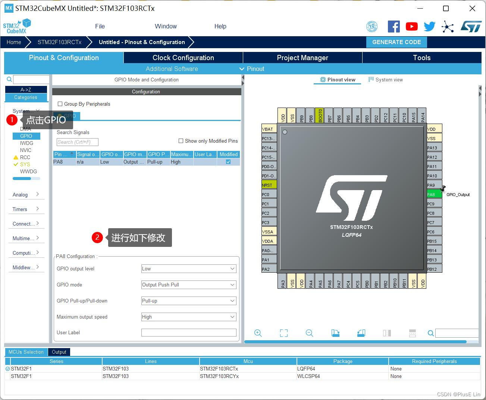486x400 pixels.
Task: Toggle the Modified checkbox for PA8
Action: [228, 162]
